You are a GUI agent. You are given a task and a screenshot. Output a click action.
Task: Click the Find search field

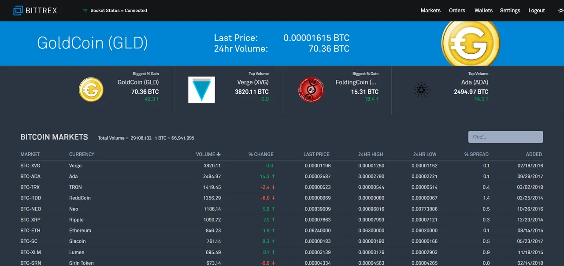505,137
